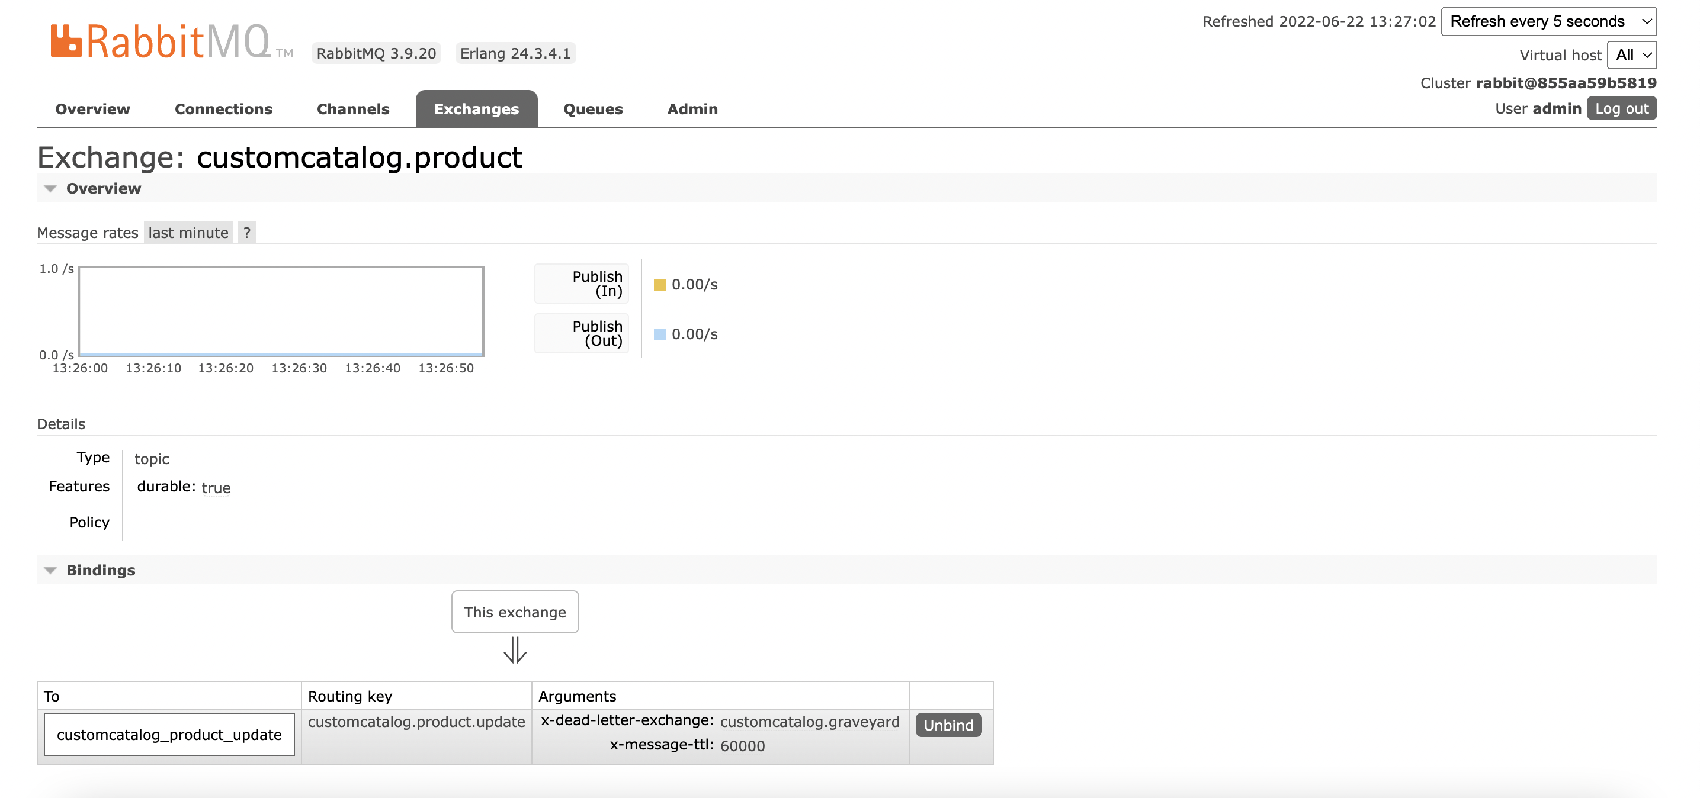The height and width of the screenshot is (798, 1700).
Task: Click the Unbind button for the binding
Action: click(948, 725)
